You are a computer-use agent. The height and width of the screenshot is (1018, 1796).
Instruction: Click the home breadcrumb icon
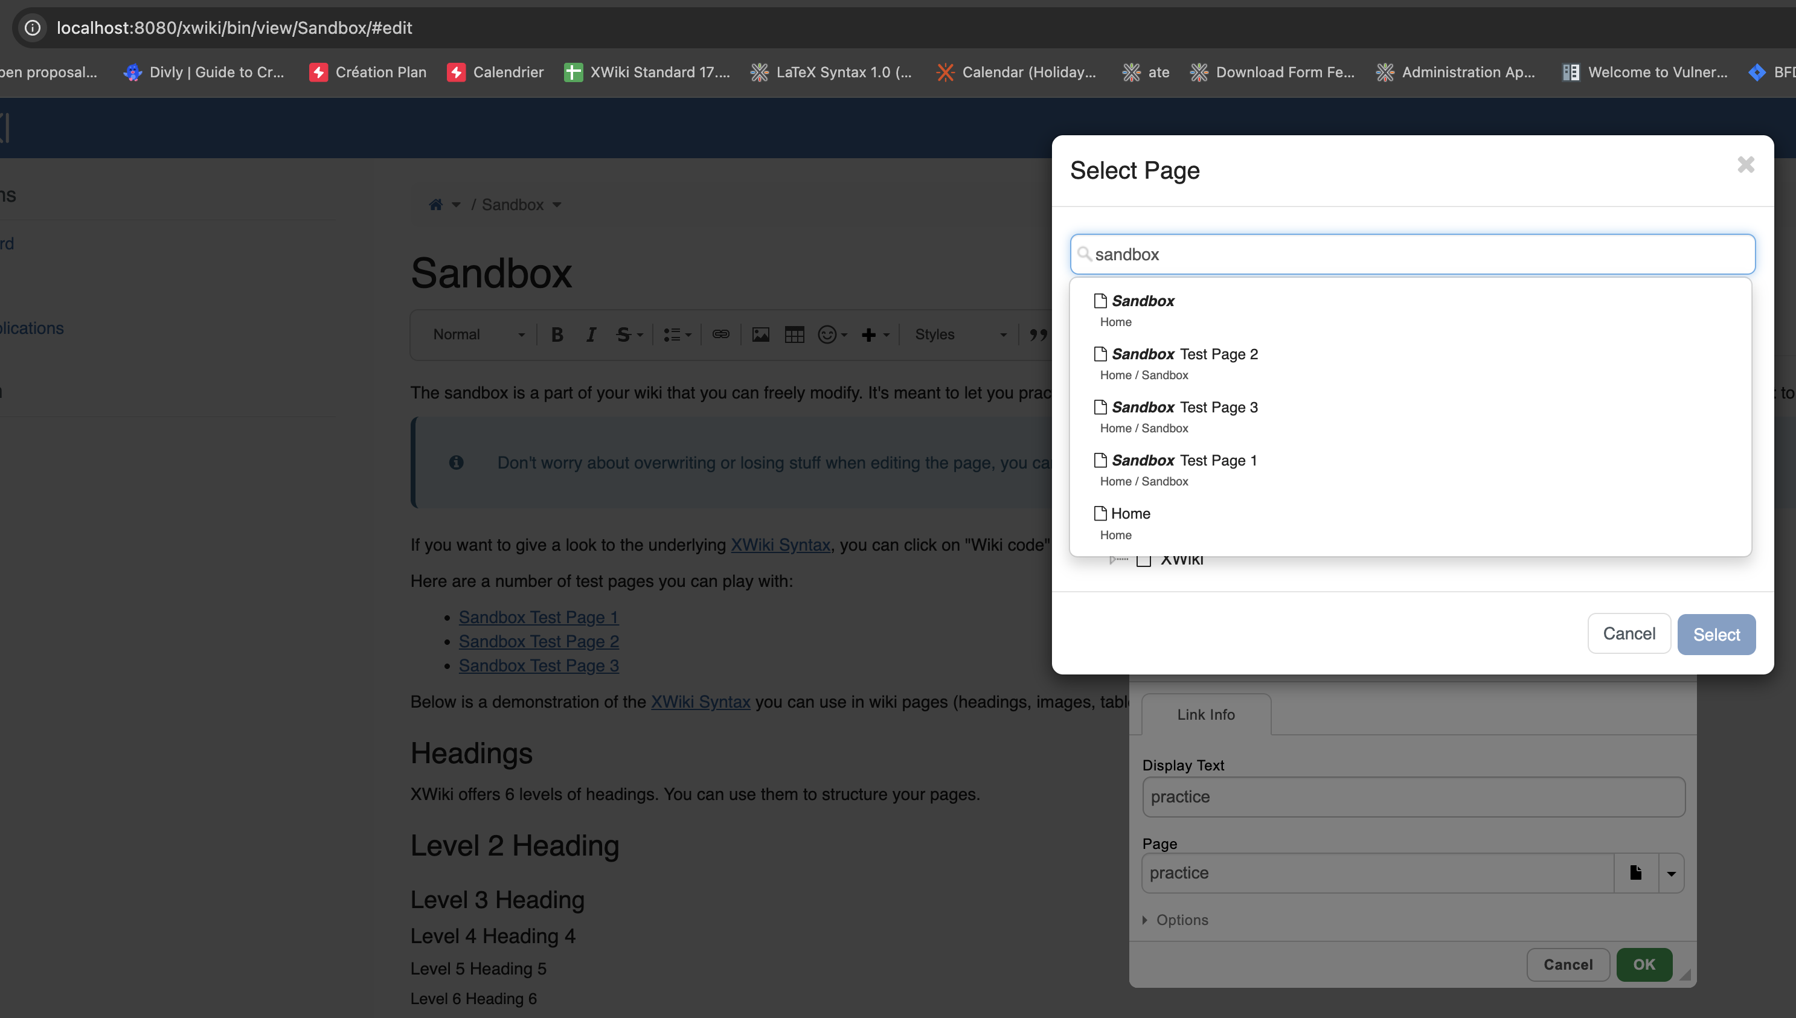click(435, 205)
